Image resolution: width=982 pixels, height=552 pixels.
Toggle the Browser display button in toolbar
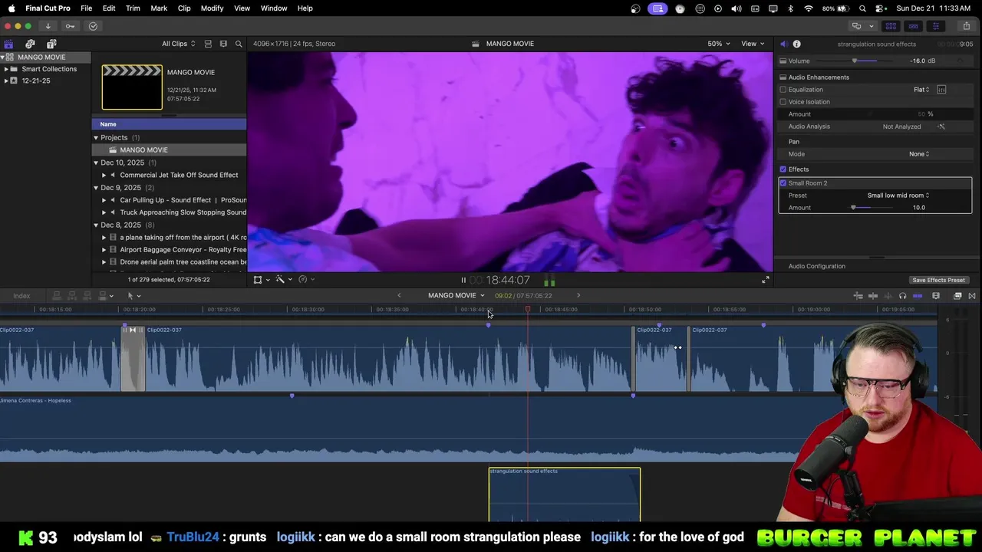pyautogui.click(x=891, y=26)
